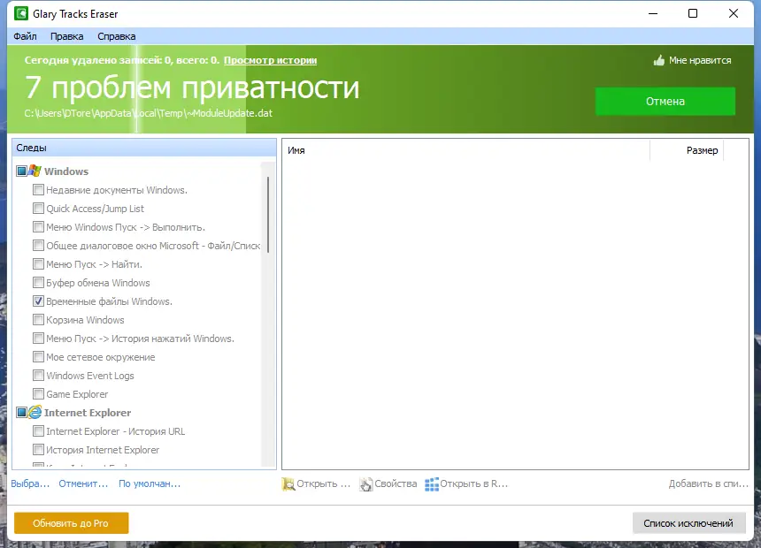Tick the Game Explorer checkbox
The width and height of the screenshot is (761, 548).
[38, 394]
